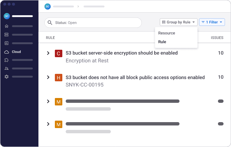This screenshot has height=147, width=231.
Task: Click the SC avatar in the breadcrumb
Action: [x=47, y=6]
